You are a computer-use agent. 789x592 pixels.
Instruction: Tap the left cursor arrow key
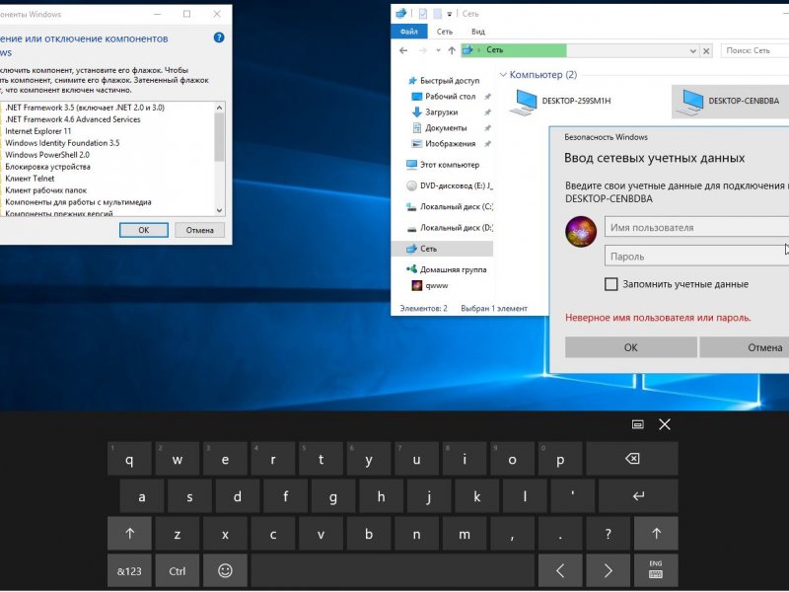pyautogui.click(x=560, y=571)
